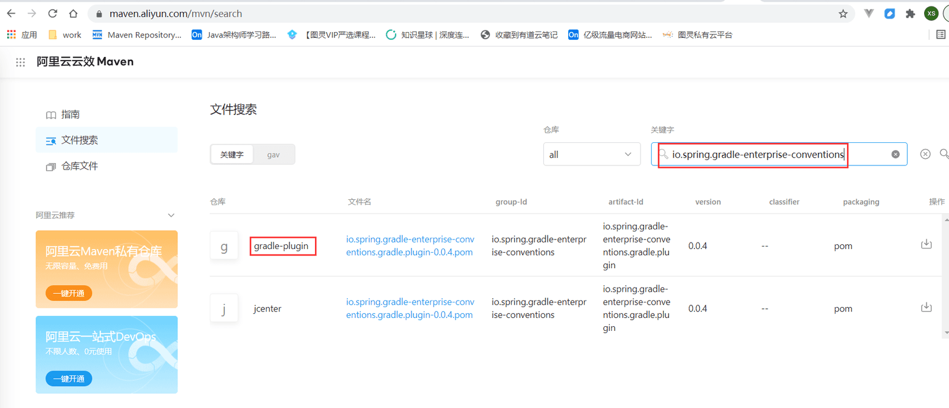
Task: Open the 收藏到有道云笔记 bookmark
Action: (x=519, y=35)
